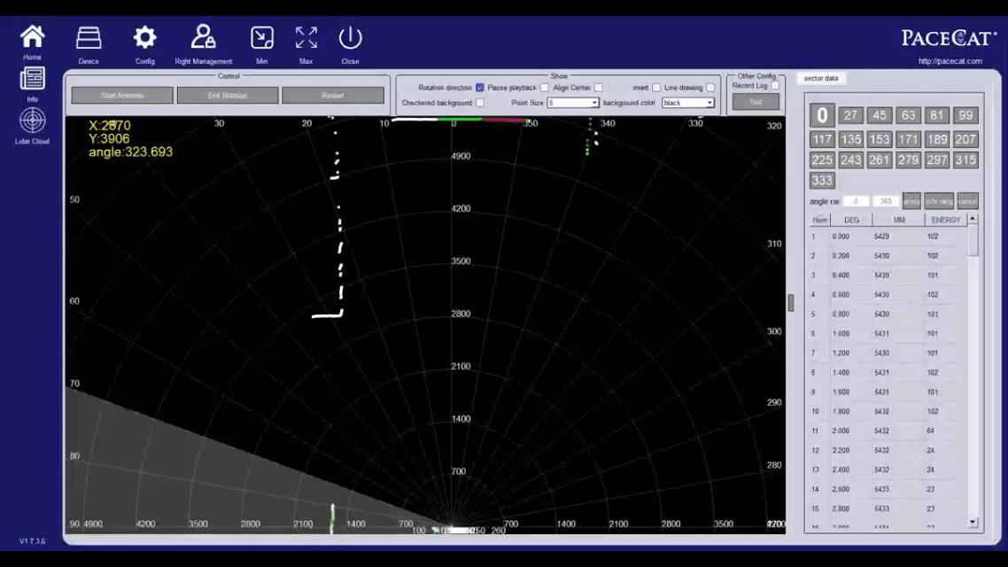Go to the Home screen
Image resolution: width=1008 pixels, height=567 pixels.
pyautogui.click(x=33, y=37)
